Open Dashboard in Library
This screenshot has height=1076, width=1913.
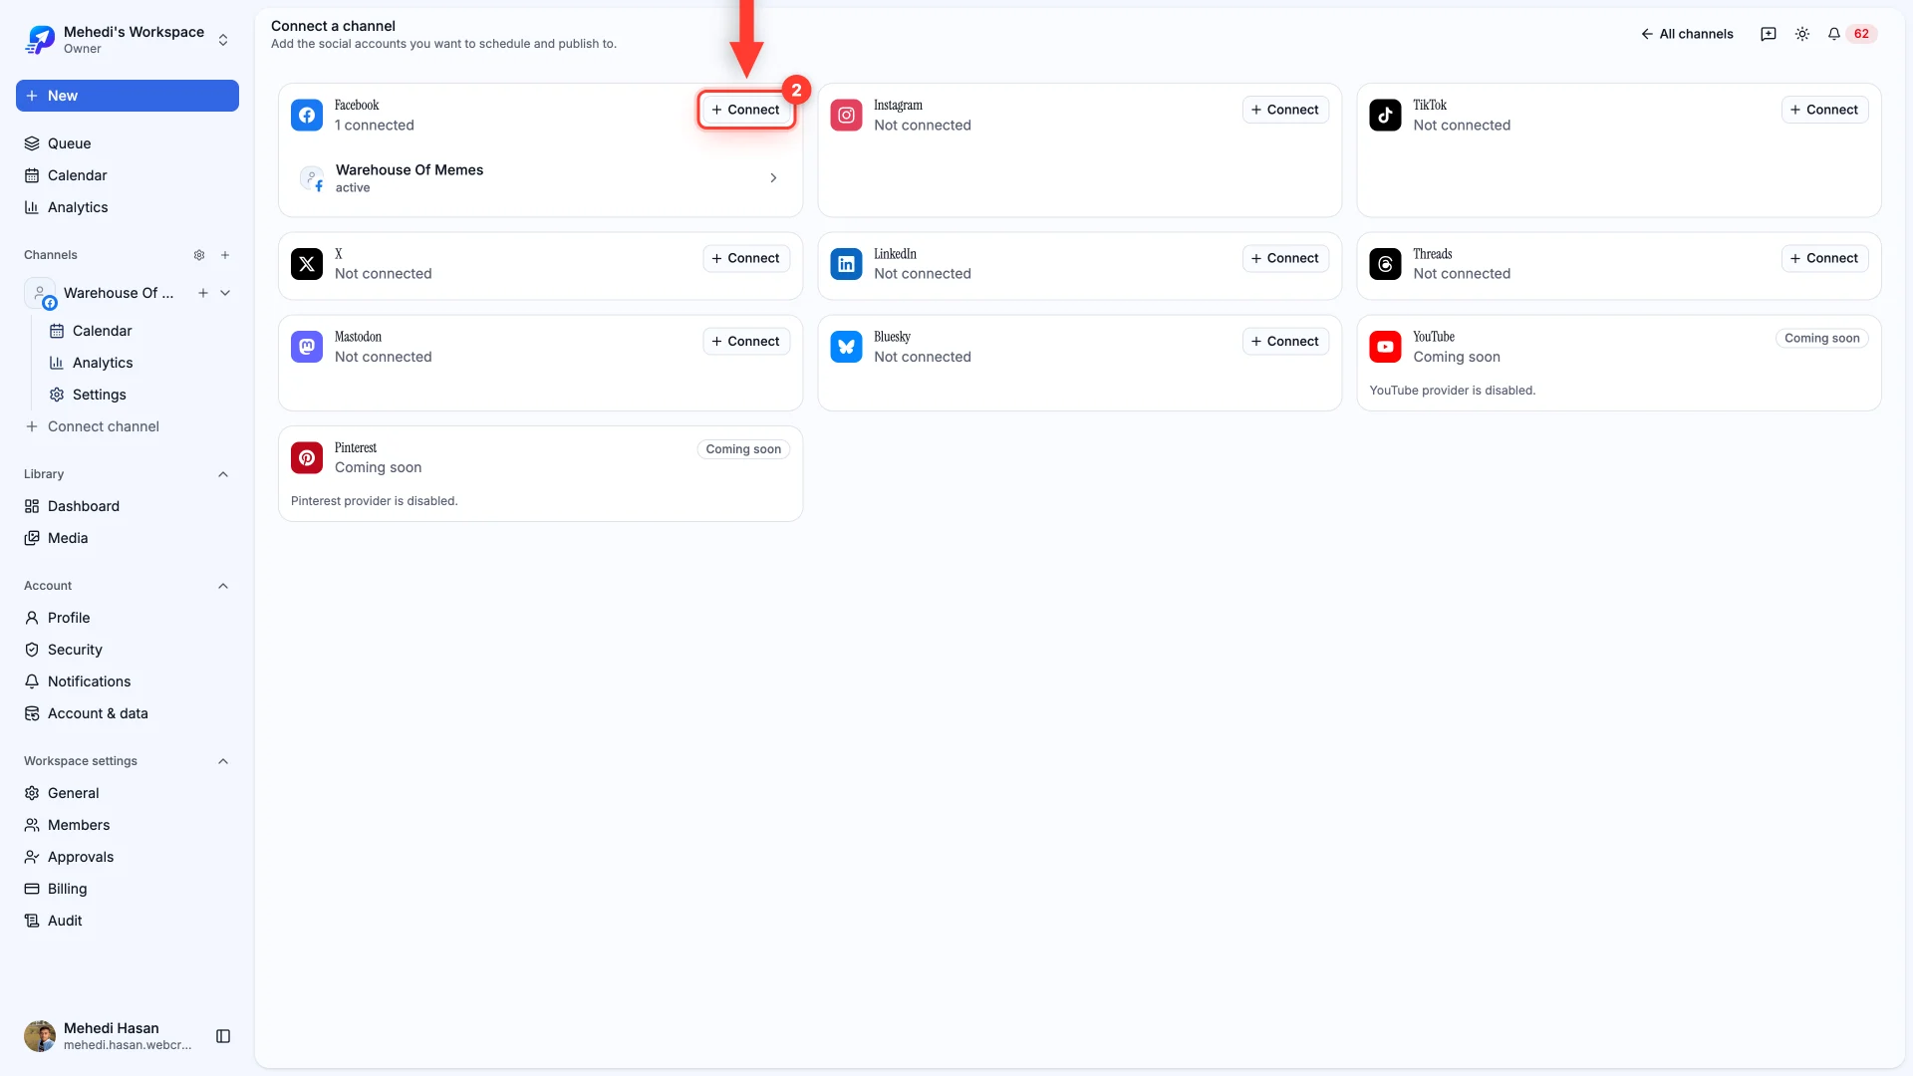[128, 506]
